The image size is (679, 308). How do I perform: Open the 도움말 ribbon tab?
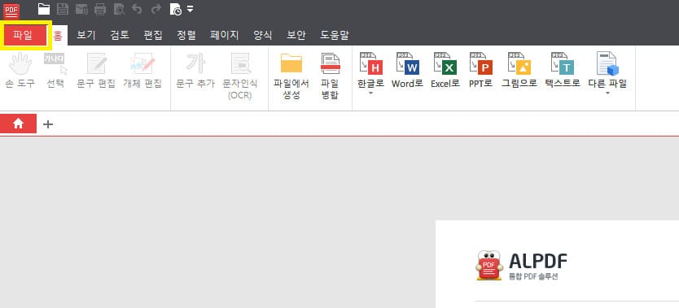[x=335, y=35]
